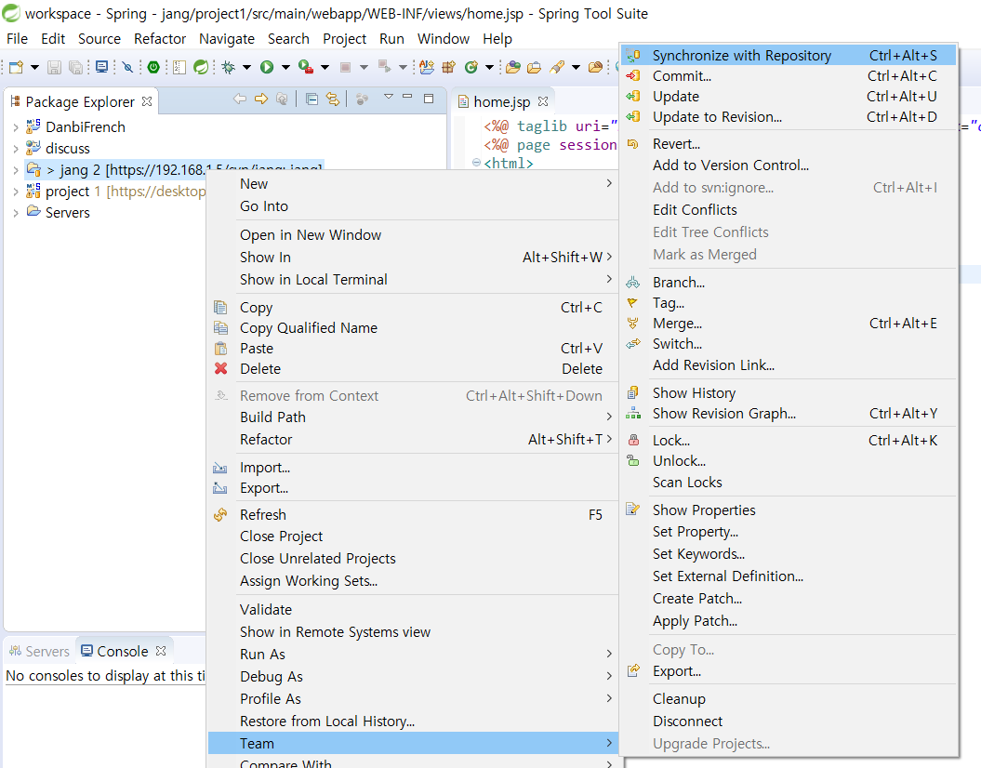Click the Forward arrow in Package Explorer toolbar
The image size is (981, 768).
(x=261, y=99)
